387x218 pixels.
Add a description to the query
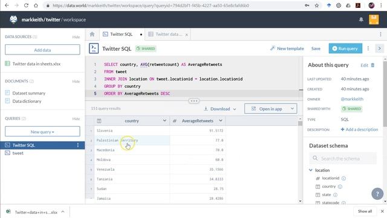[359, 129]
